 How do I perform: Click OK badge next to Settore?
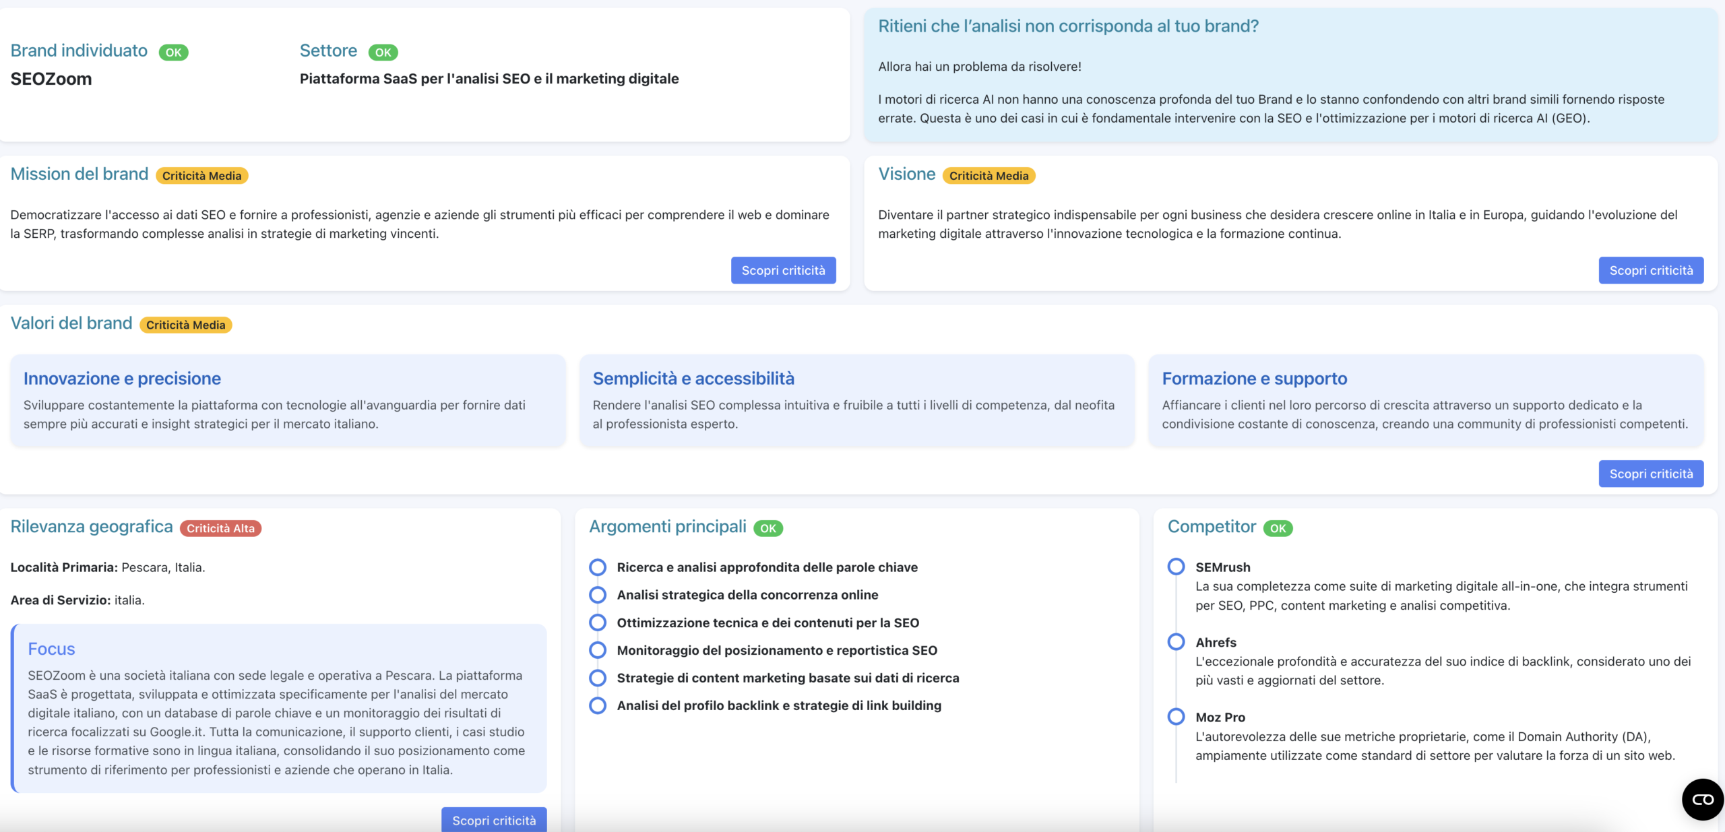pyautogui.click(x=383, y=53)
